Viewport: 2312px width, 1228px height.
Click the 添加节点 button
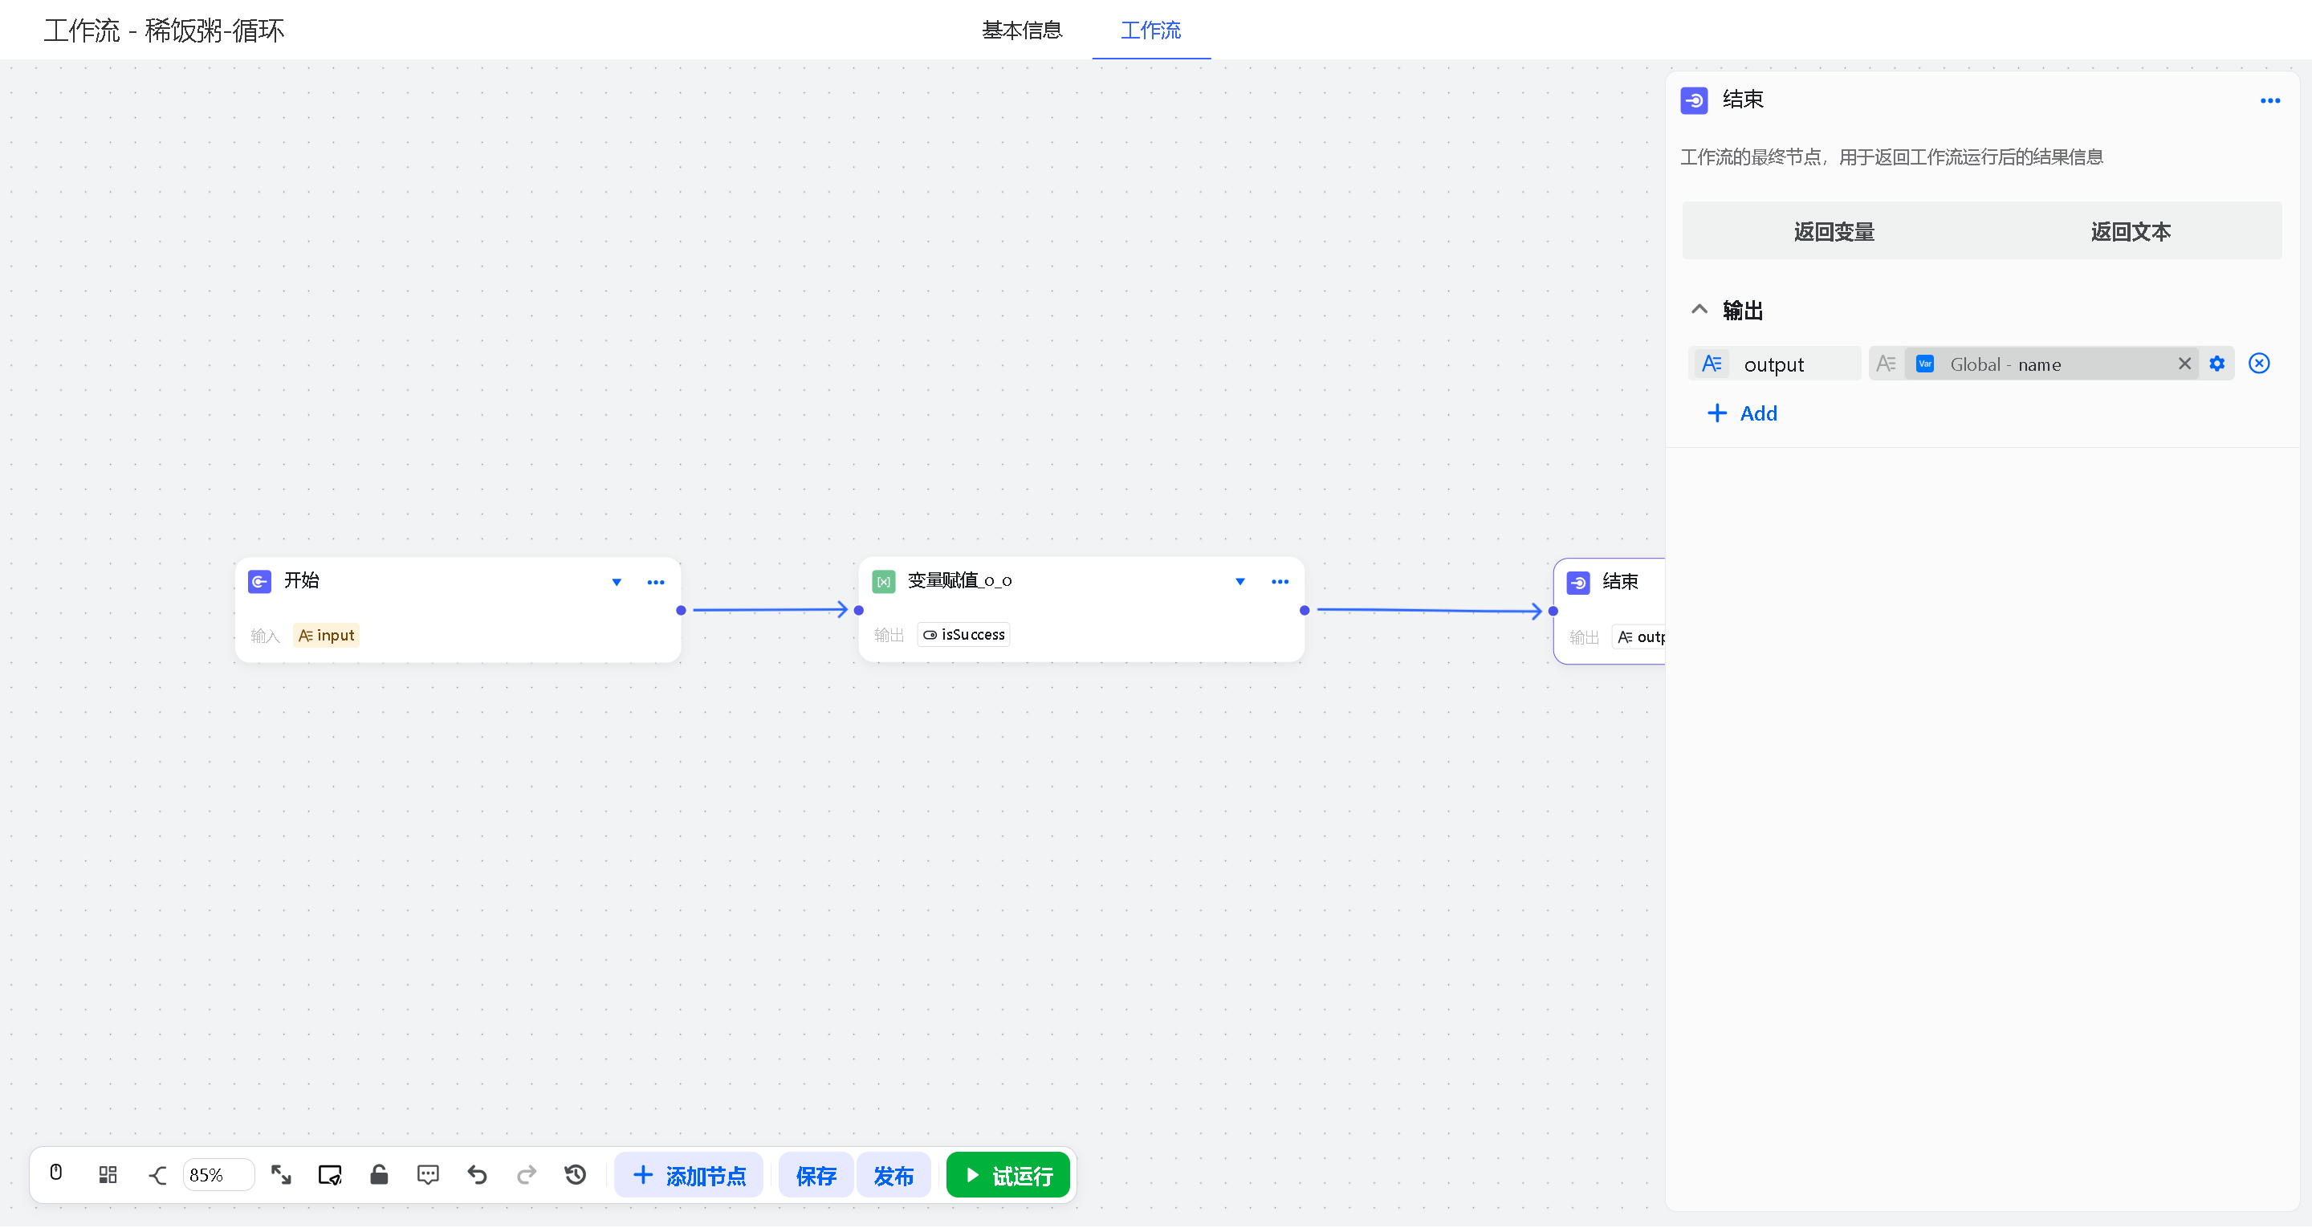tap(689, 1175)
